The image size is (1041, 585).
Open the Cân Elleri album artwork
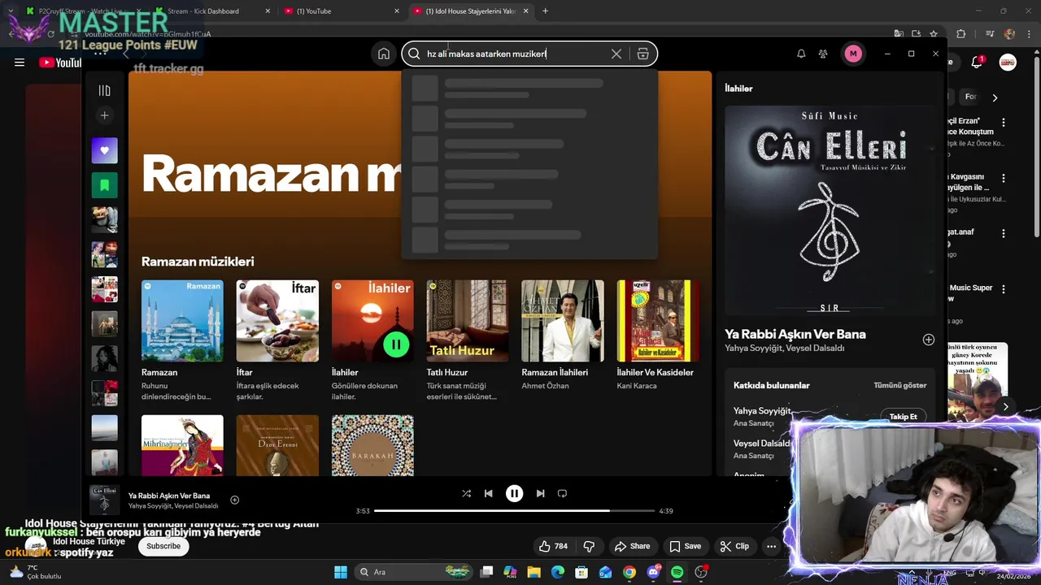point(830,210)
